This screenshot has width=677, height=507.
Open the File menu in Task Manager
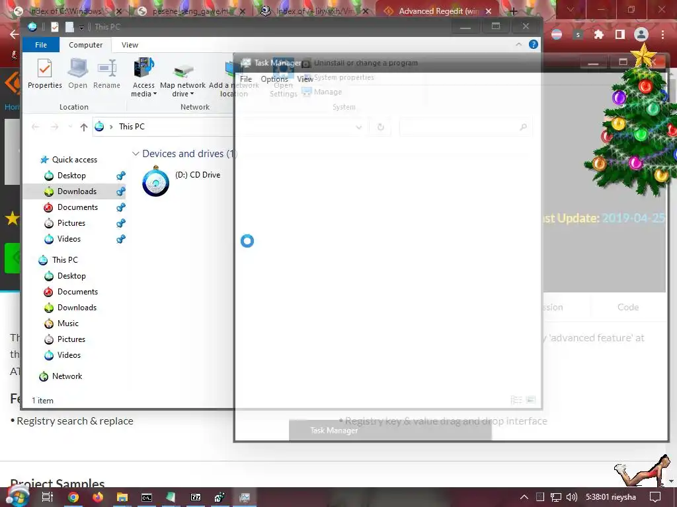pos(246,79)
